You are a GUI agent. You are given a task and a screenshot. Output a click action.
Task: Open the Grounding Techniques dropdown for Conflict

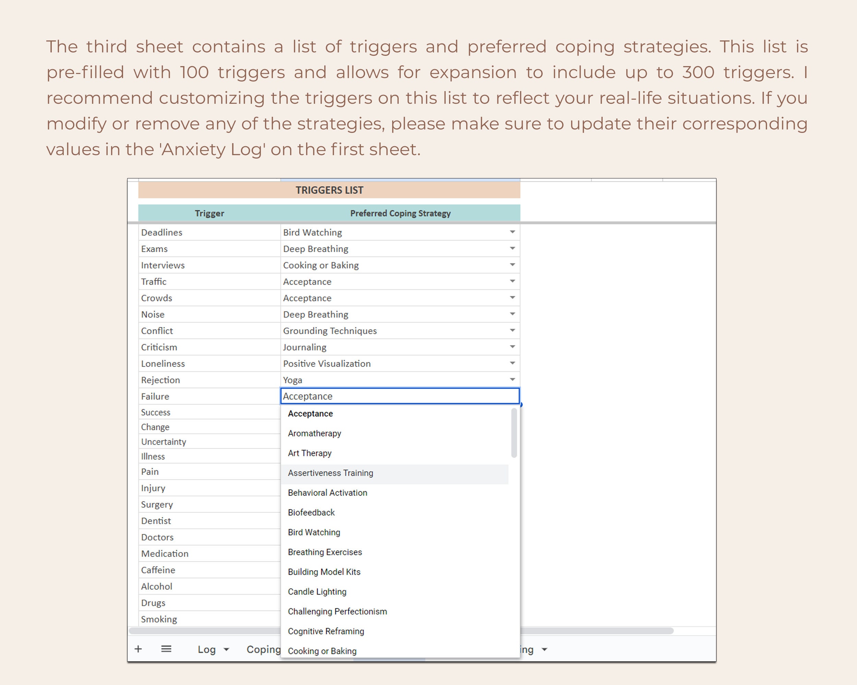[512, 330]
